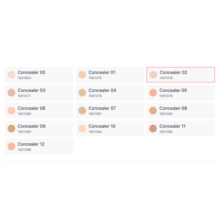224x224 pixels.
Task: Choose the Concealer 06 swatch circle
Action: point(11,111)
